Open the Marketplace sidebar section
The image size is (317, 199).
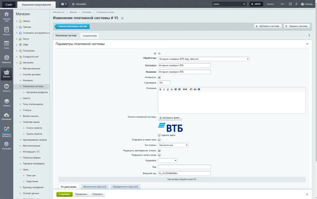6,116
